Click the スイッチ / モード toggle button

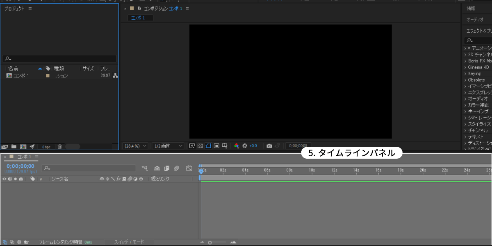[x=129, y=242]
